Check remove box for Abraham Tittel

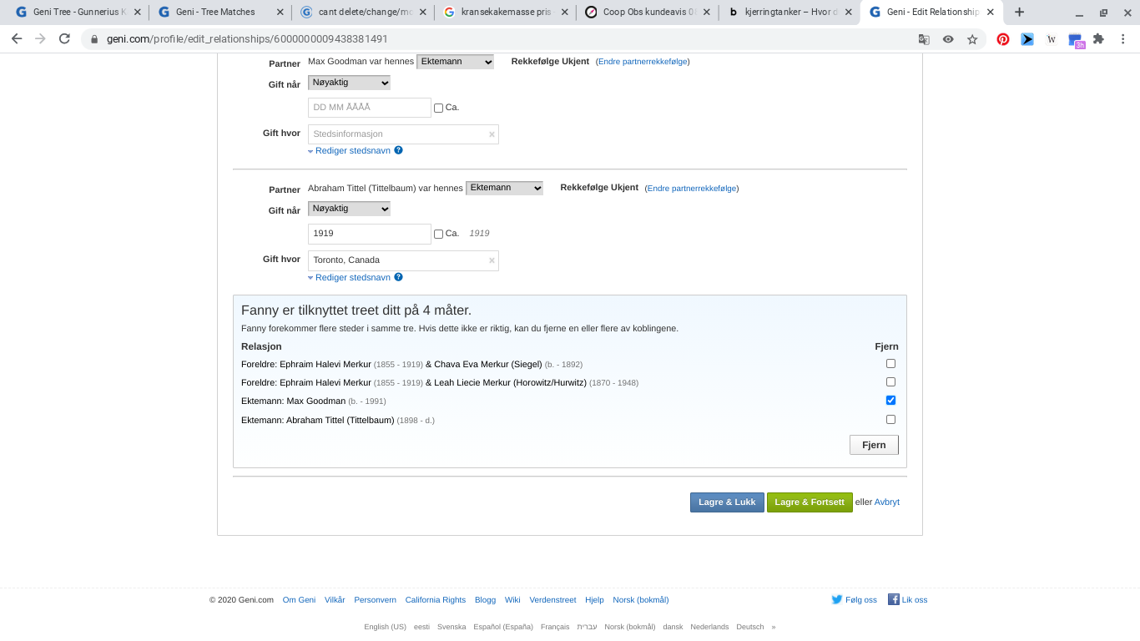(x=890, y=419)
